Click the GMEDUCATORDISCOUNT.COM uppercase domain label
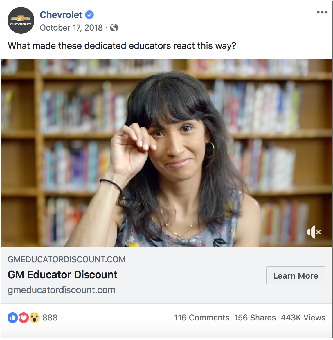The image size is (333, 340). pos(66,259)
